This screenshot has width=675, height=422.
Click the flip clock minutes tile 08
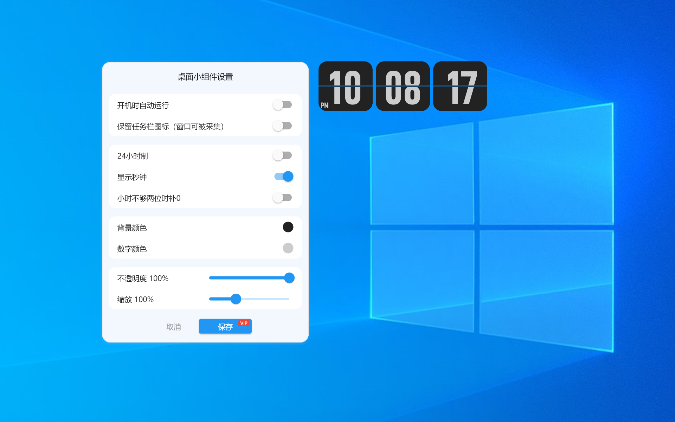click(x=403, y=86)
